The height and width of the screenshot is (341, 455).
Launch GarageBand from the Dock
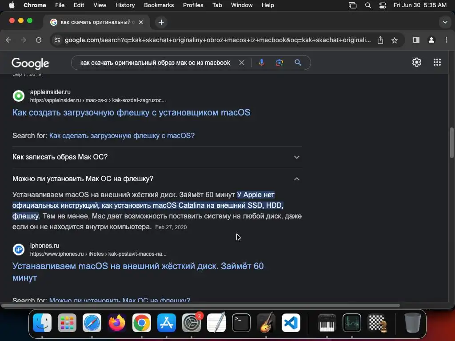pyautogui.click(x=266, y=323)
